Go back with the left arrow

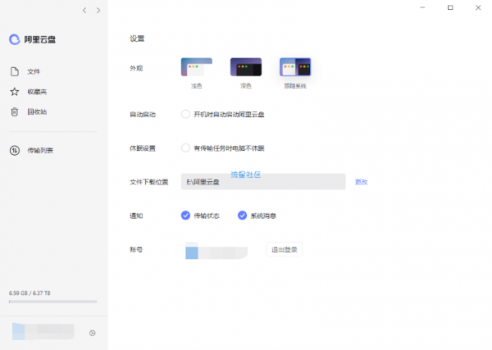[x=84, y=11]
